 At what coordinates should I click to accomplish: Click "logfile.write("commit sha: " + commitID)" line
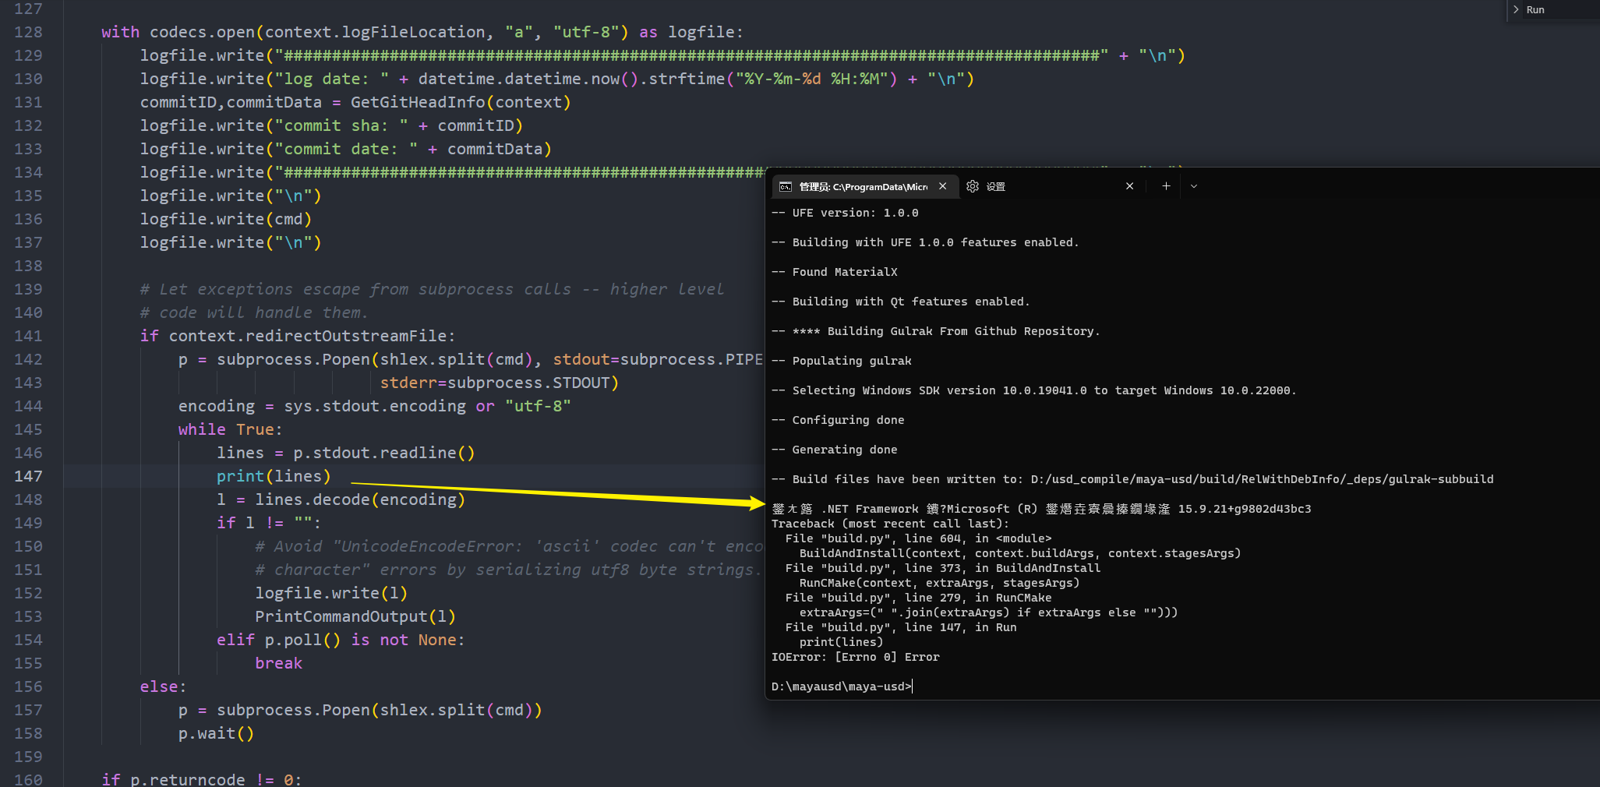pyautogui.click(x=331, y=125)
